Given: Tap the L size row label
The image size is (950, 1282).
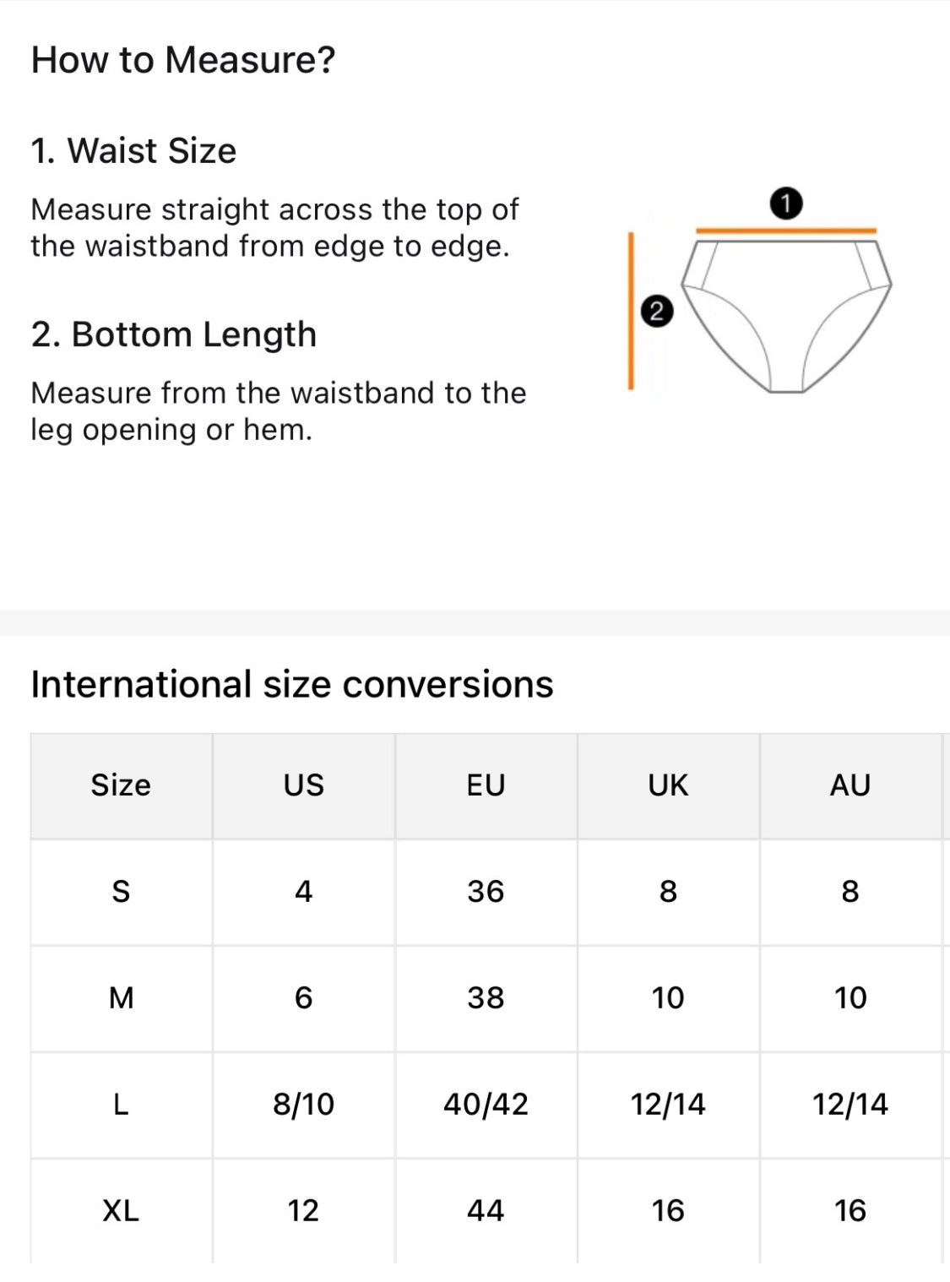Looking at the screenshot, I should [x=121, y=1105].
